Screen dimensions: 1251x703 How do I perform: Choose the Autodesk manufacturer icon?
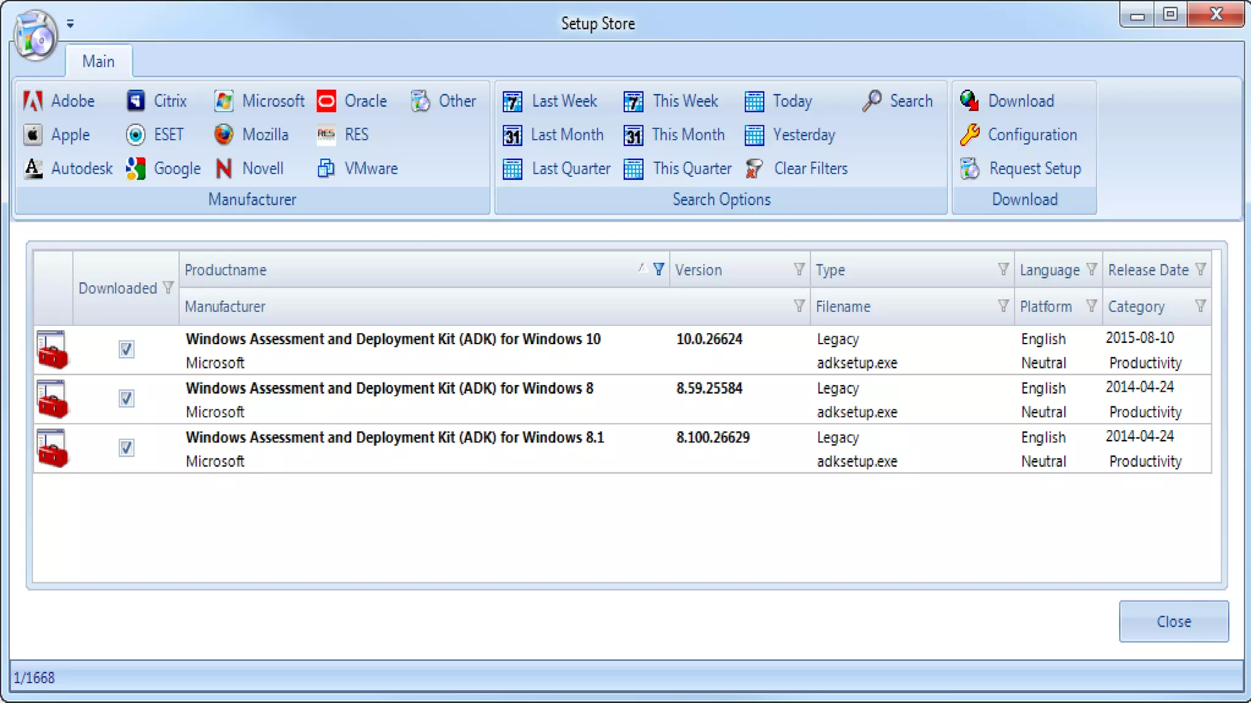[x=33, y=168]
